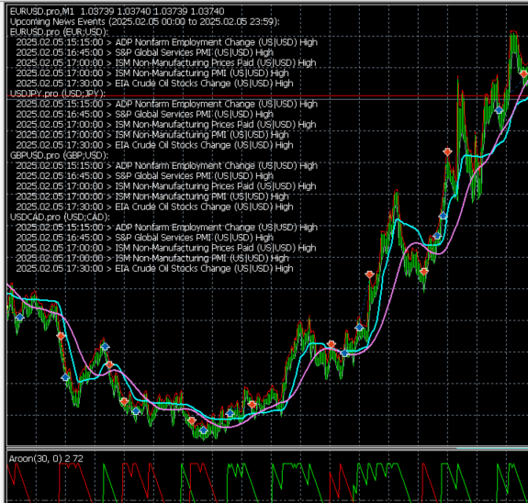Click the USDCAD.pro (USD;CAD) section label
528x503 pixels.
coord(60,218)
